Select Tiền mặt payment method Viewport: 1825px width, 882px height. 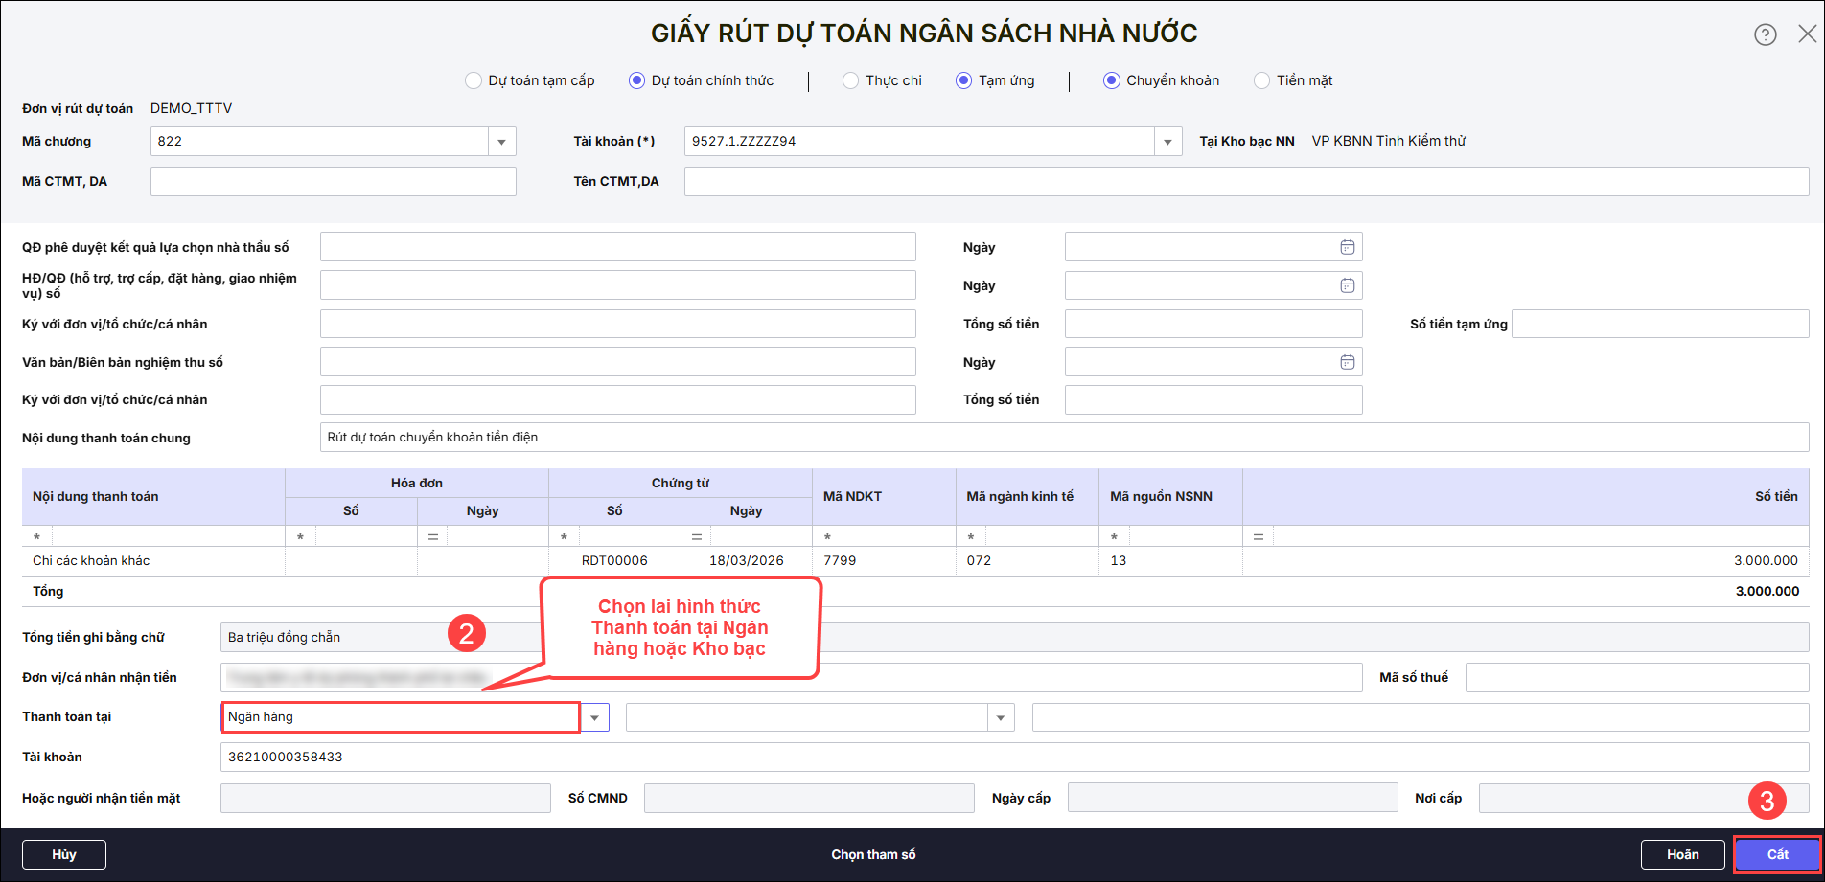(x=1262, y=80)
